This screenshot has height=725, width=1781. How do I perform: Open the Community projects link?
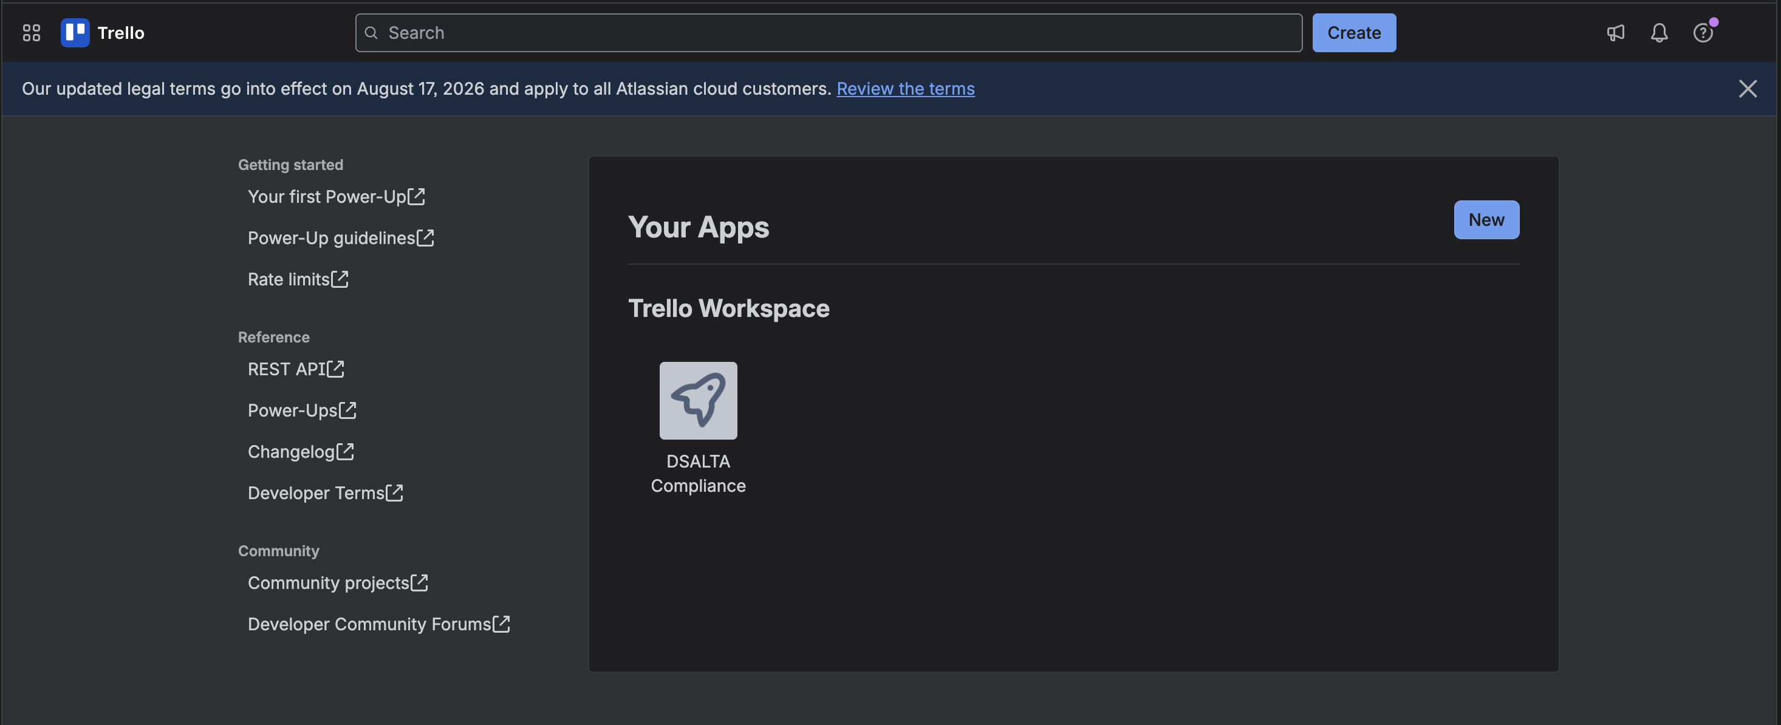337,583
